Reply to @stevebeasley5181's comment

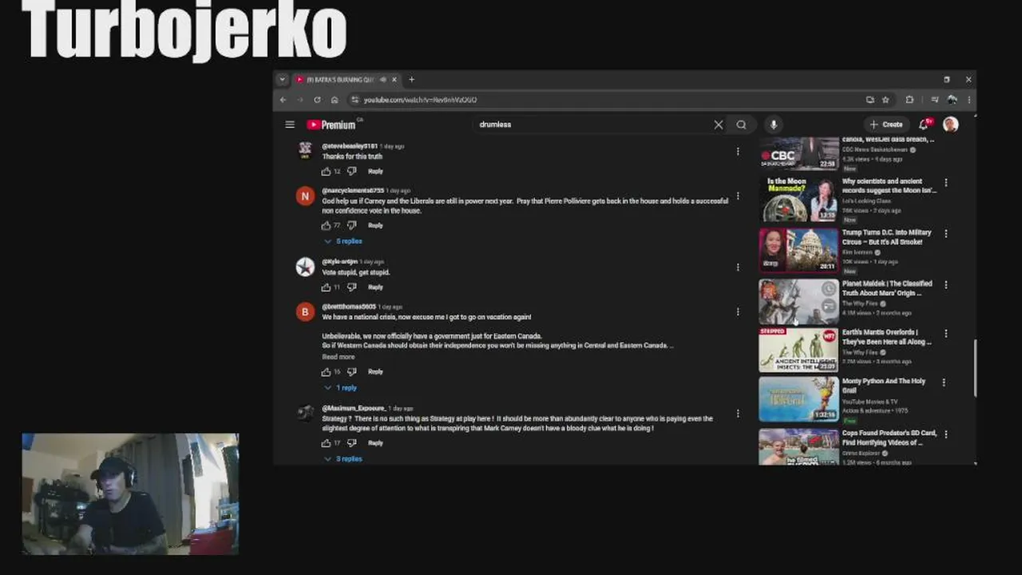pyautogui.click(x=375, y=172)
